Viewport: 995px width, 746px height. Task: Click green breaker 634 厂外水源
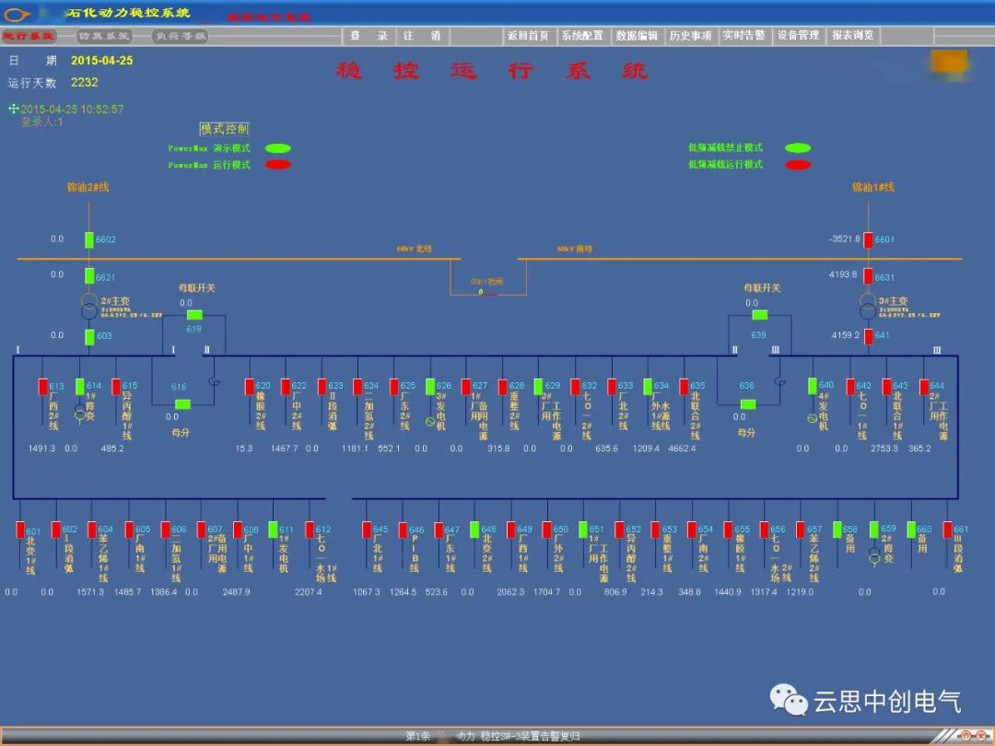click(648, 386)
